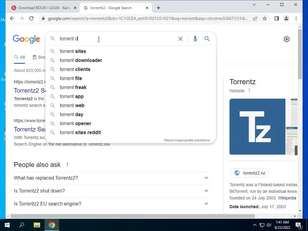Select the Books results tab

39,57
